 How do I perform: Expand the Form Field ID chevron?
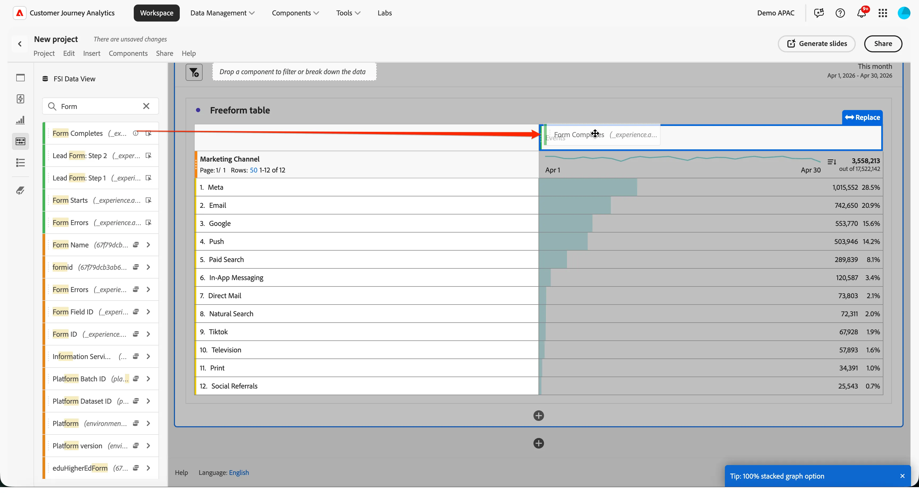[x=148, y=312]
